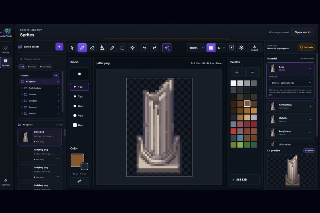
Task: Open the zoom 100% dropdown
Action: tap(196, 48)
